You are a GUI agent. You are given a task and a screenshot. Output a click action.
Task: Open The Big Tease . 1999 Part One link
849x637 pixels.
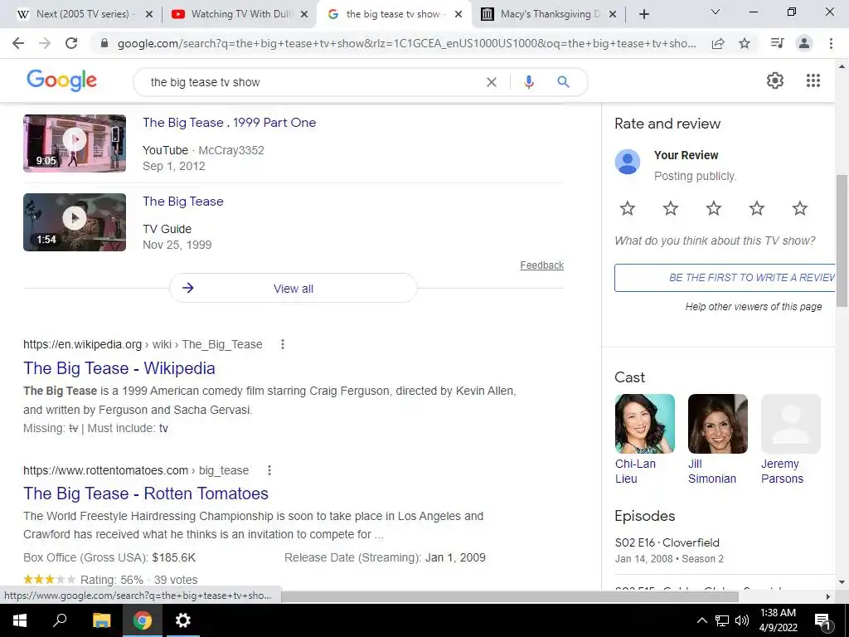tap(229, 123)
